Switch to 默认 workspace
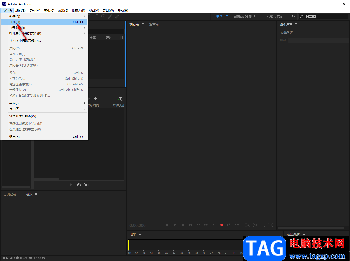Viewport: 350px width, 261px height. 219,16
